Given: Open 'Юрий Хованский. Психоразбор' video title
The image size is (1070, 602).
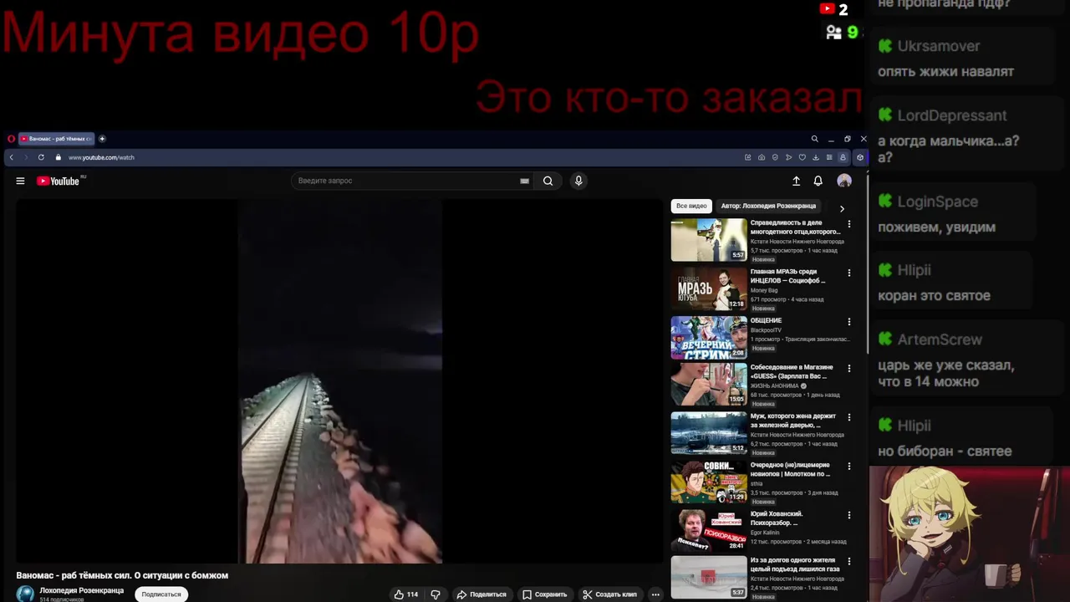Looking at the screenshot, I should (x=777, y=518).
